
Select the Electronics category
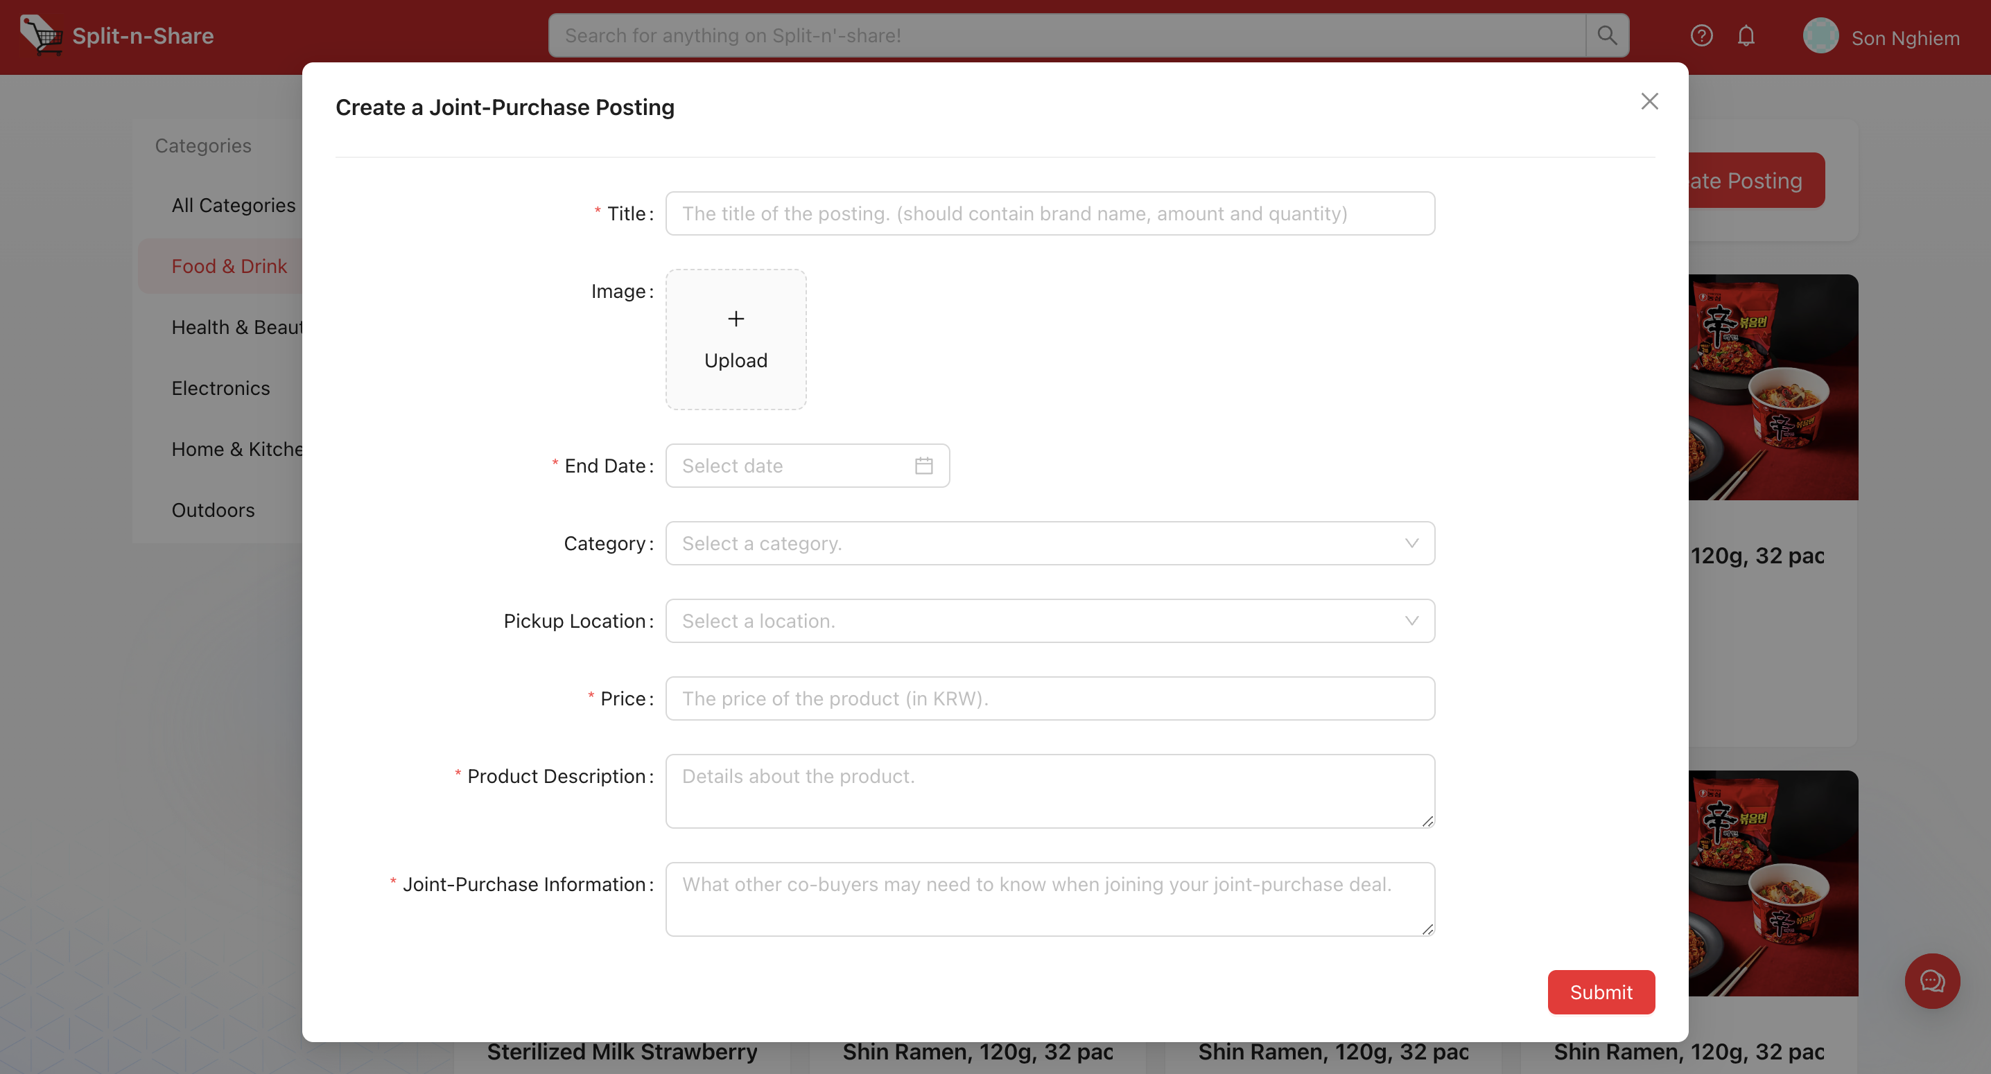[x=220, y=388]
